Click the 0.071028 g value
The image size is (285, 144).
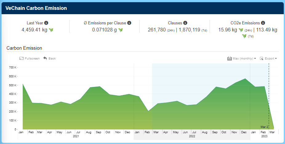click(x=104, y=30)
